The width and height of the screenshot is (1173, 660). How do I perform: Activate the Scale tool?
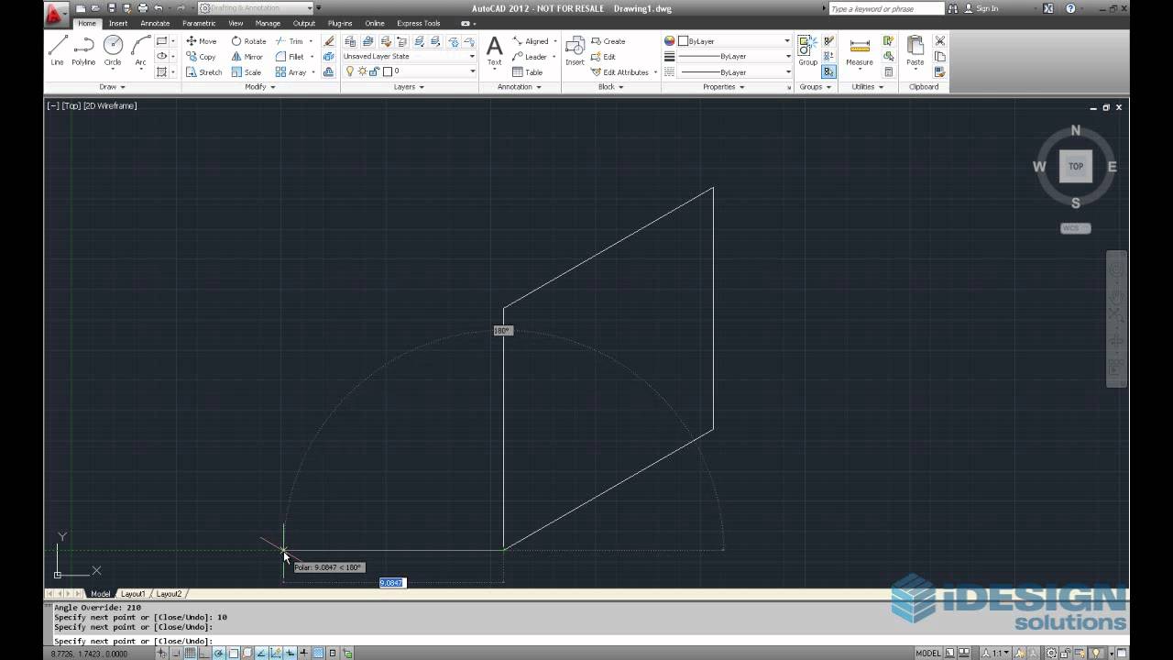[246, 72]
